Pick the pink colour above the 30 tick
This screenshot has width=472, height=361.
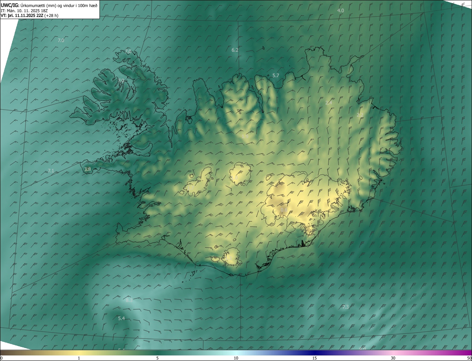pyautogui.click(x=393, y=353)
